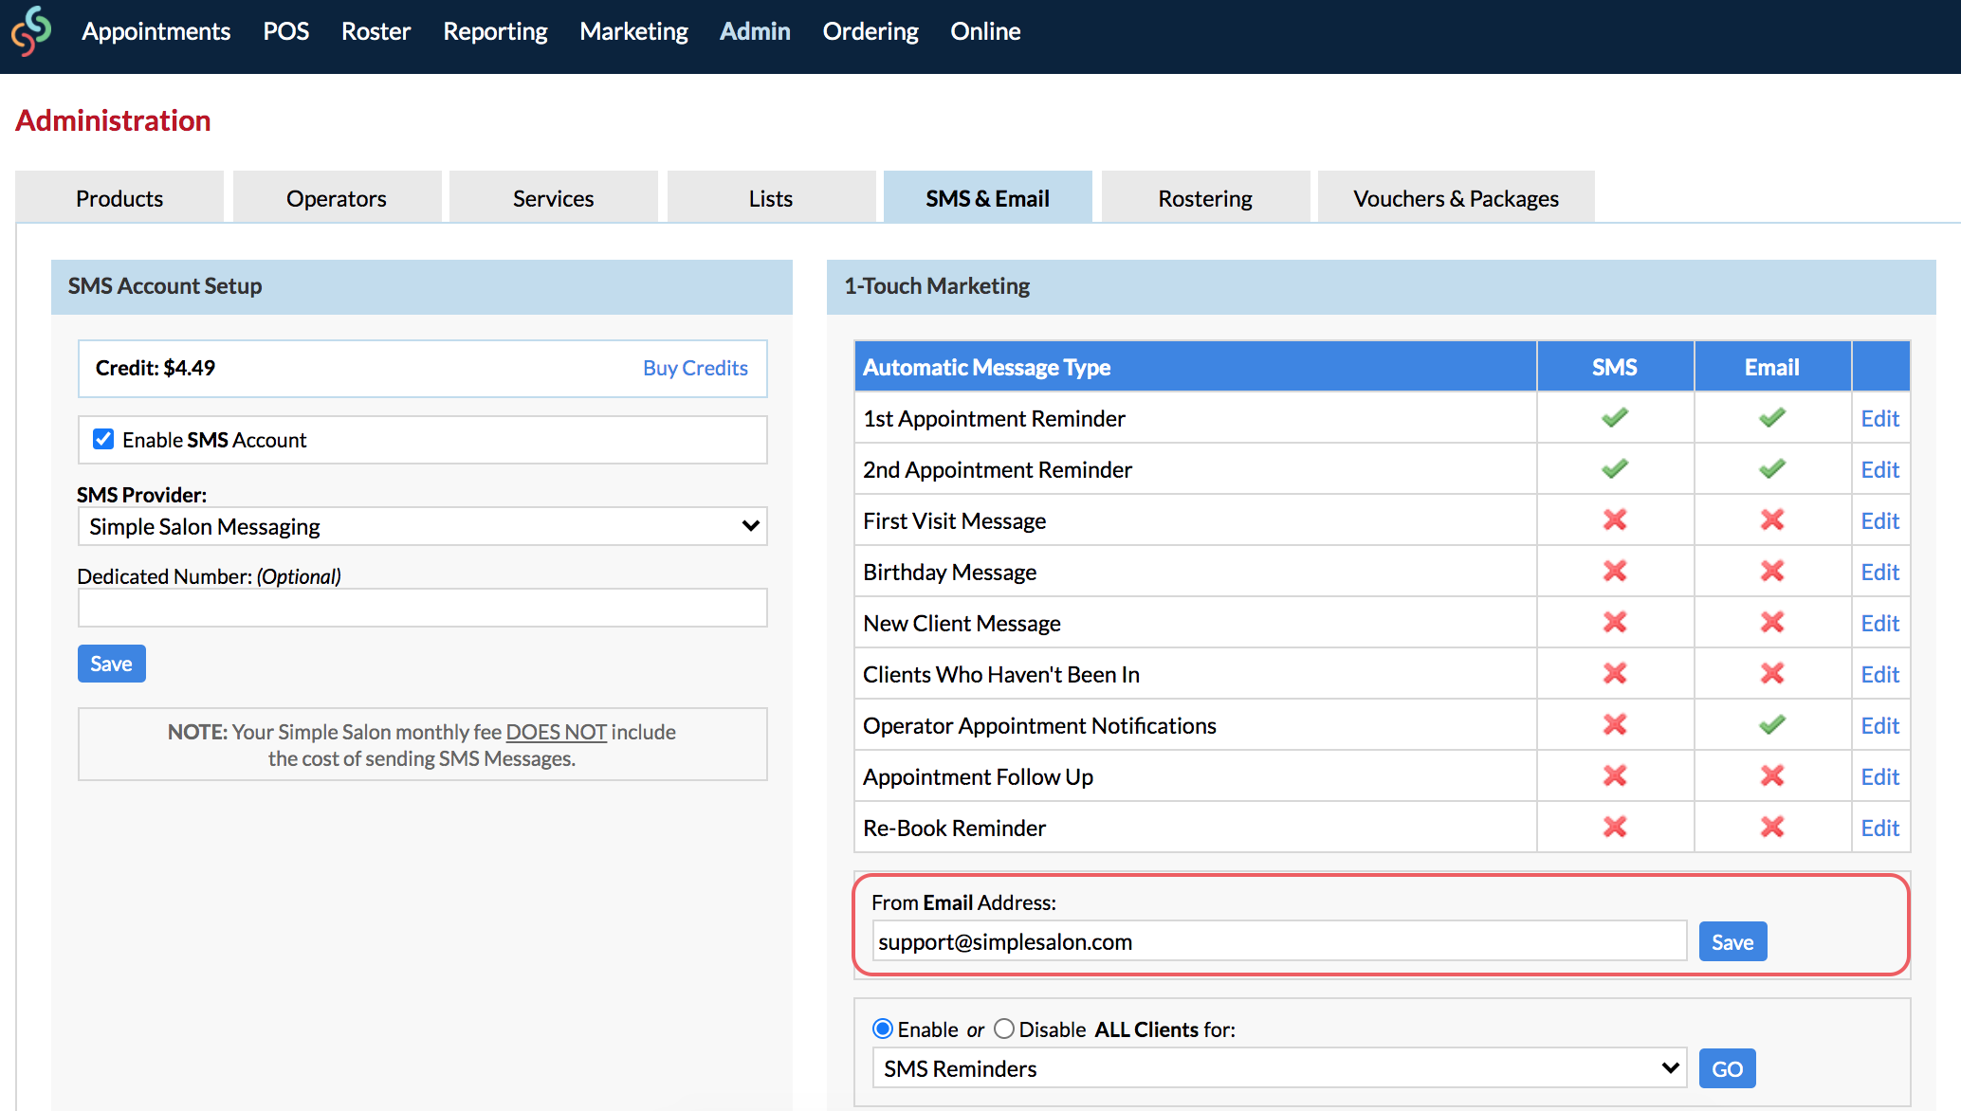The width and height of the screenshot is (1961, 1111).
Task: Click Email cross icon for Clients Who Haven't Been In
Action: click(x=1772, y=674)
